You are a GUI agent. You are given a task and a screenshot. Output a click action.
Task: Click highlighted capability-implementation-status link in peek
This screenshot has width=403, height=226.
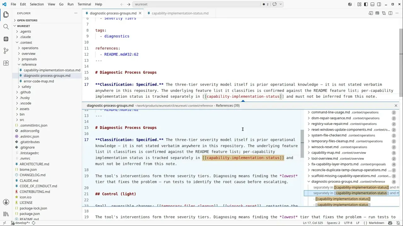243,158
